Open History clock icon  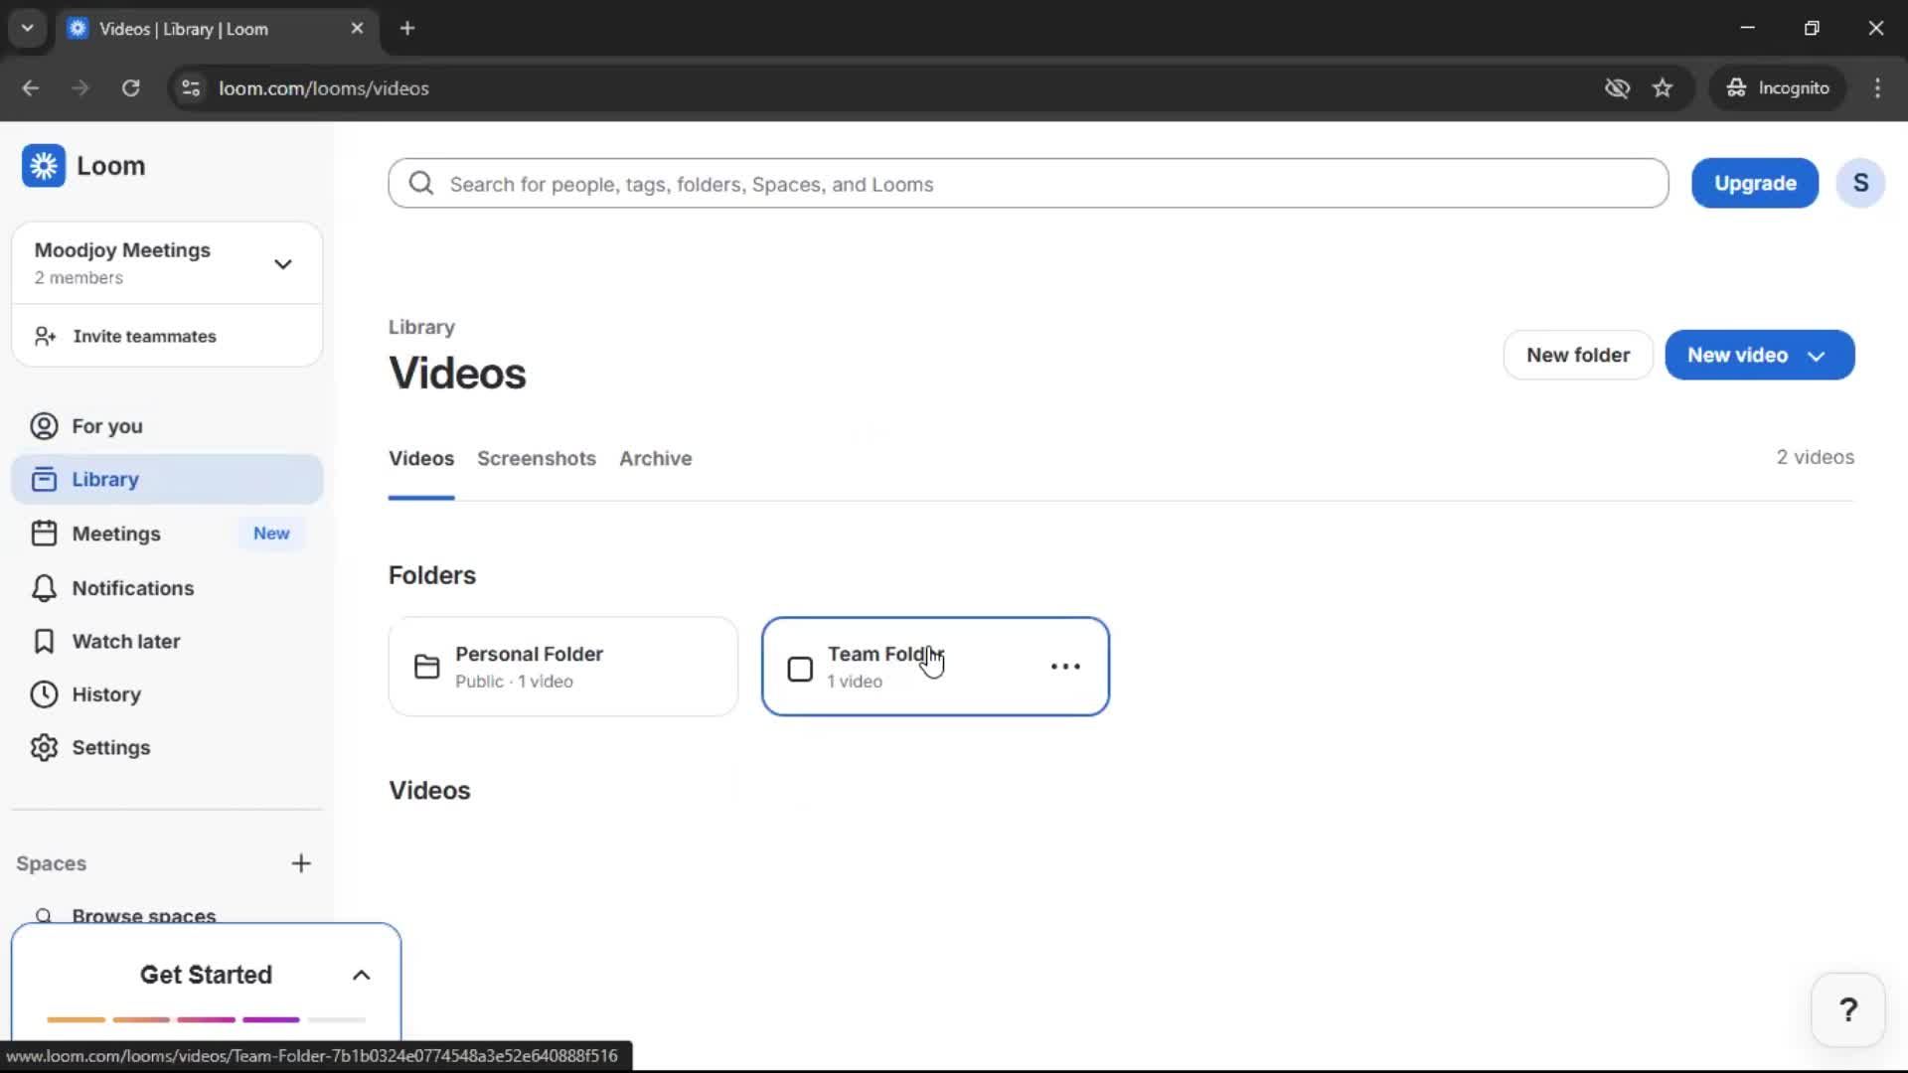[x=44, y=694]
